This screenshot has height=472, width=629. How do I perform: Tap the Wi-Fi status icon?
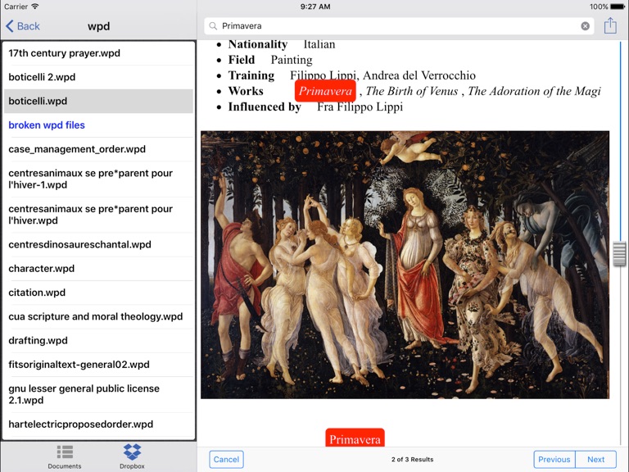[35, 7]
